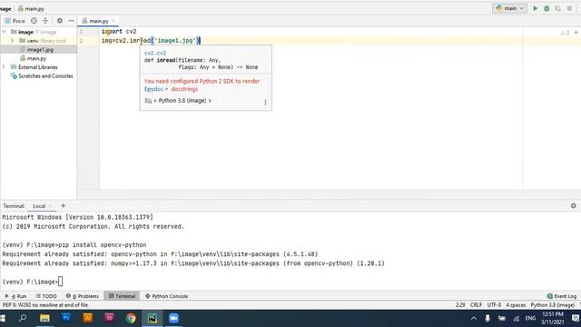Click the run with coverage icon
The height and width of the screenshot is (327, 581).
[x=557, y=8]
